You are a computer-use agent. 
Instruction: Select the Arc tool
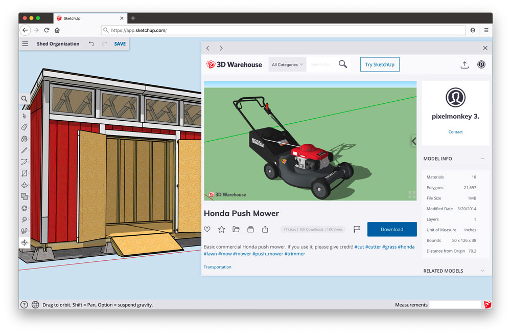coord(25,162)
